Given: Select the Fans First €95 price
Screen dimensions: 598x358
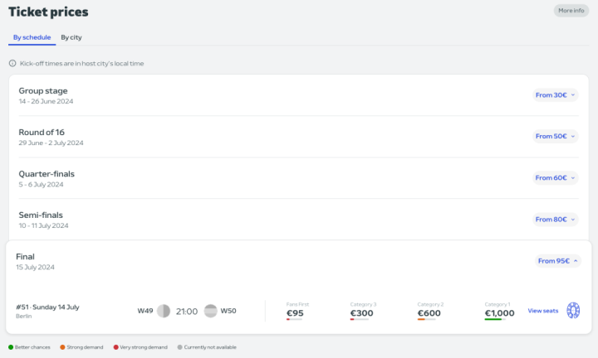Looking at the screenshot, I should pyautogui.click(x=295, y=312).
